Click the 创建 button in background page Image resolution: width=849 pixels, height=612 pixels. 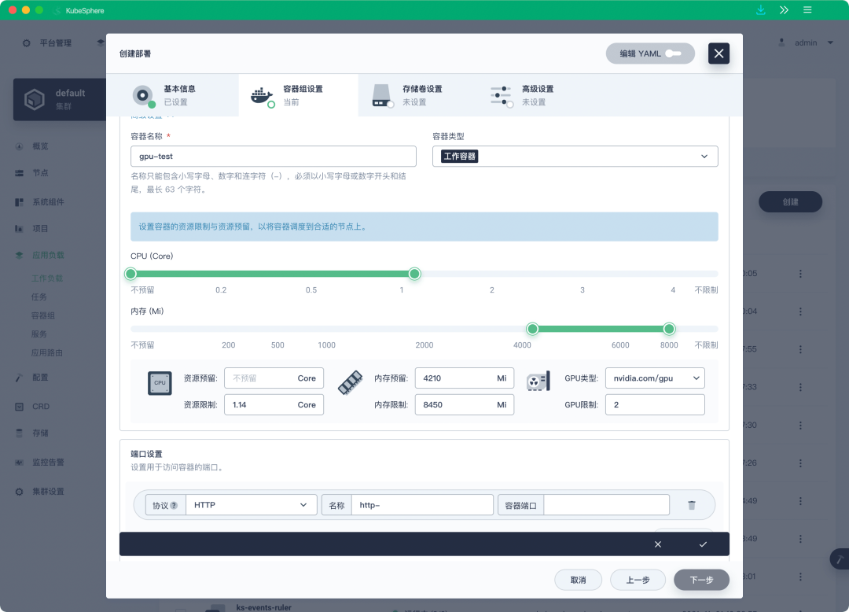coord(791,202)
